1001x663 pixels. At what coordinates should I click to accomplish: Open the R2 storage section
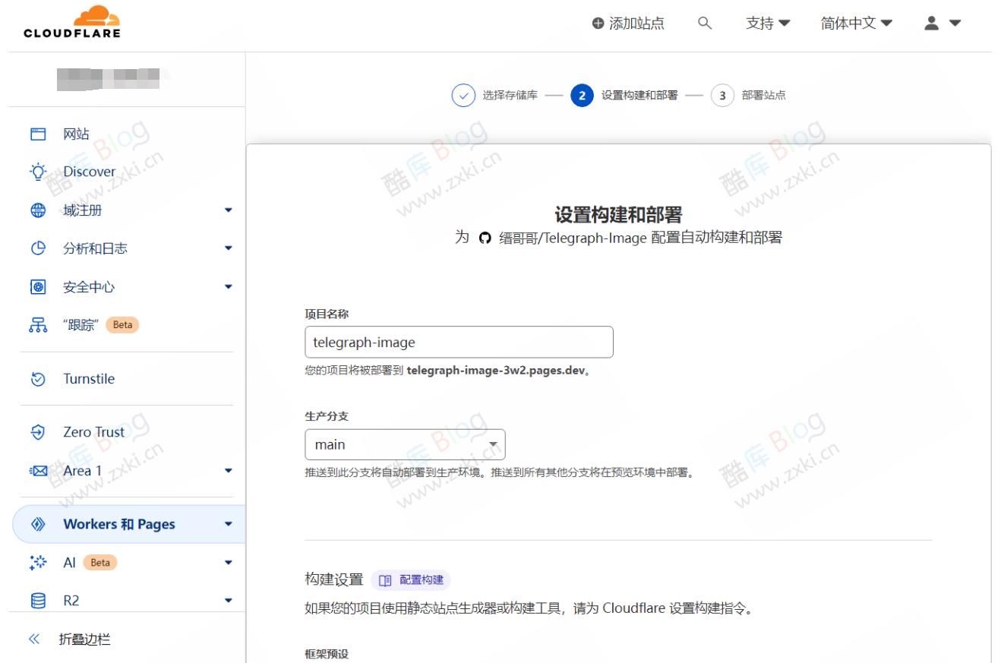(72, 599)
